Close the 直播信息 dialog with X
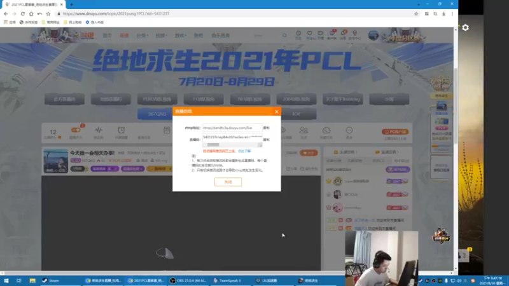 pos(276,112)
